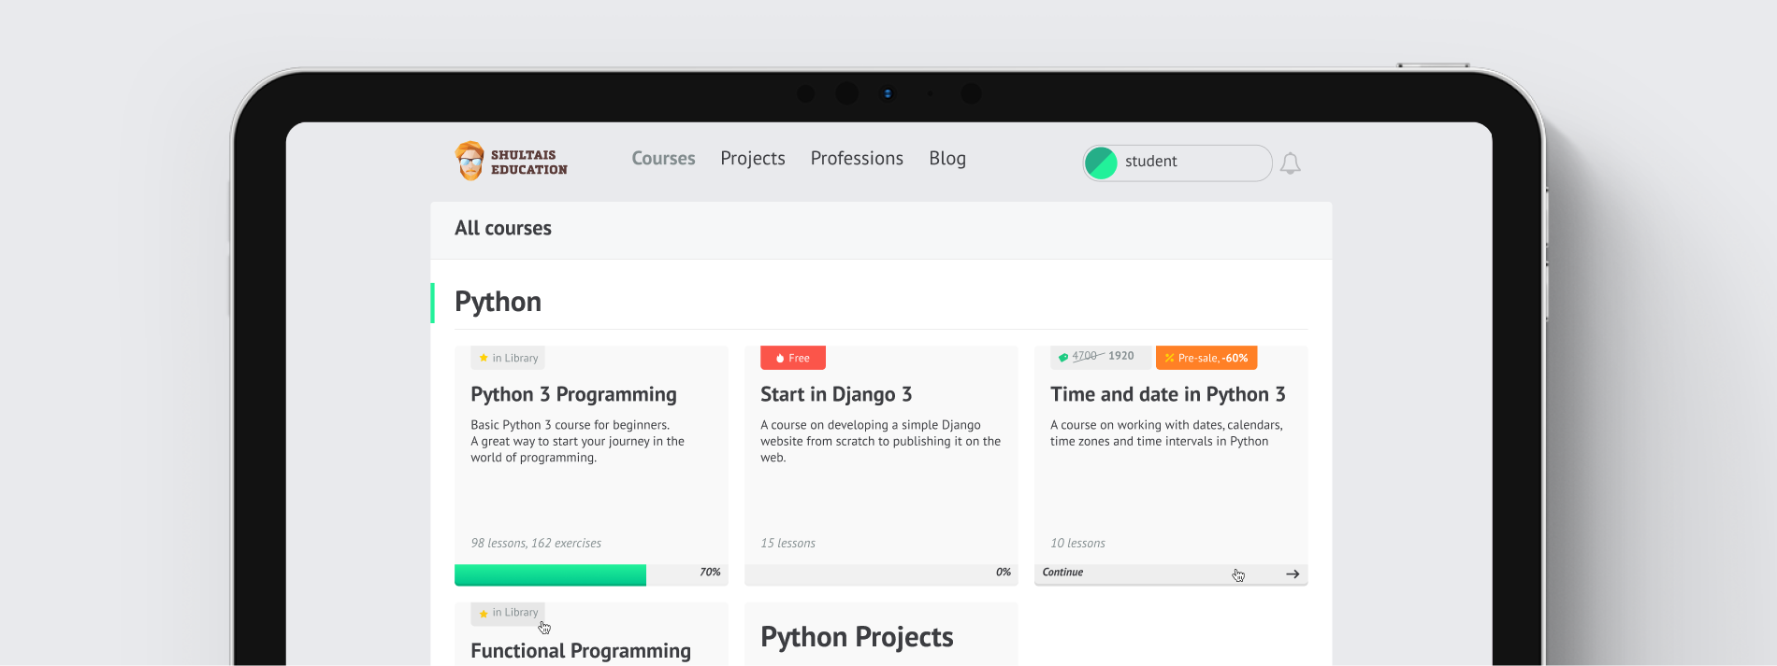Open the Functional Programming course

(x=581, y=651)
